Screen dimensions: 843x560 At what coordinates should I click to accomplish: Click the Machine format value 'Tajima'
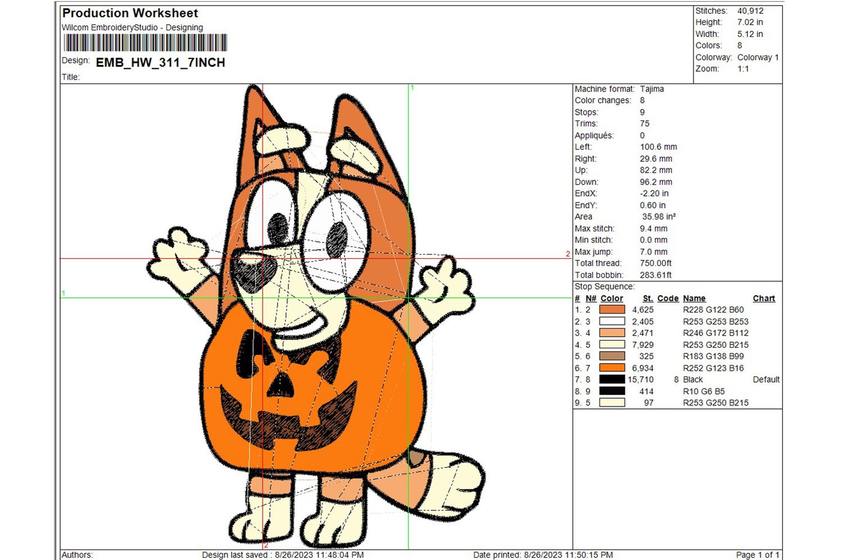coord(652,89)
